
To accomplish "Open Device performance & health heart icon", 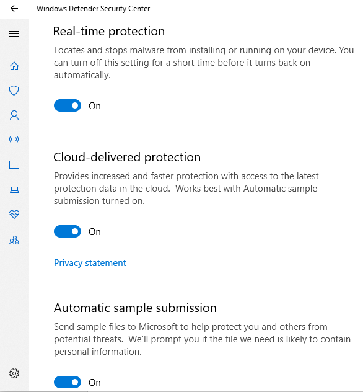I will [x=14, y=214].
